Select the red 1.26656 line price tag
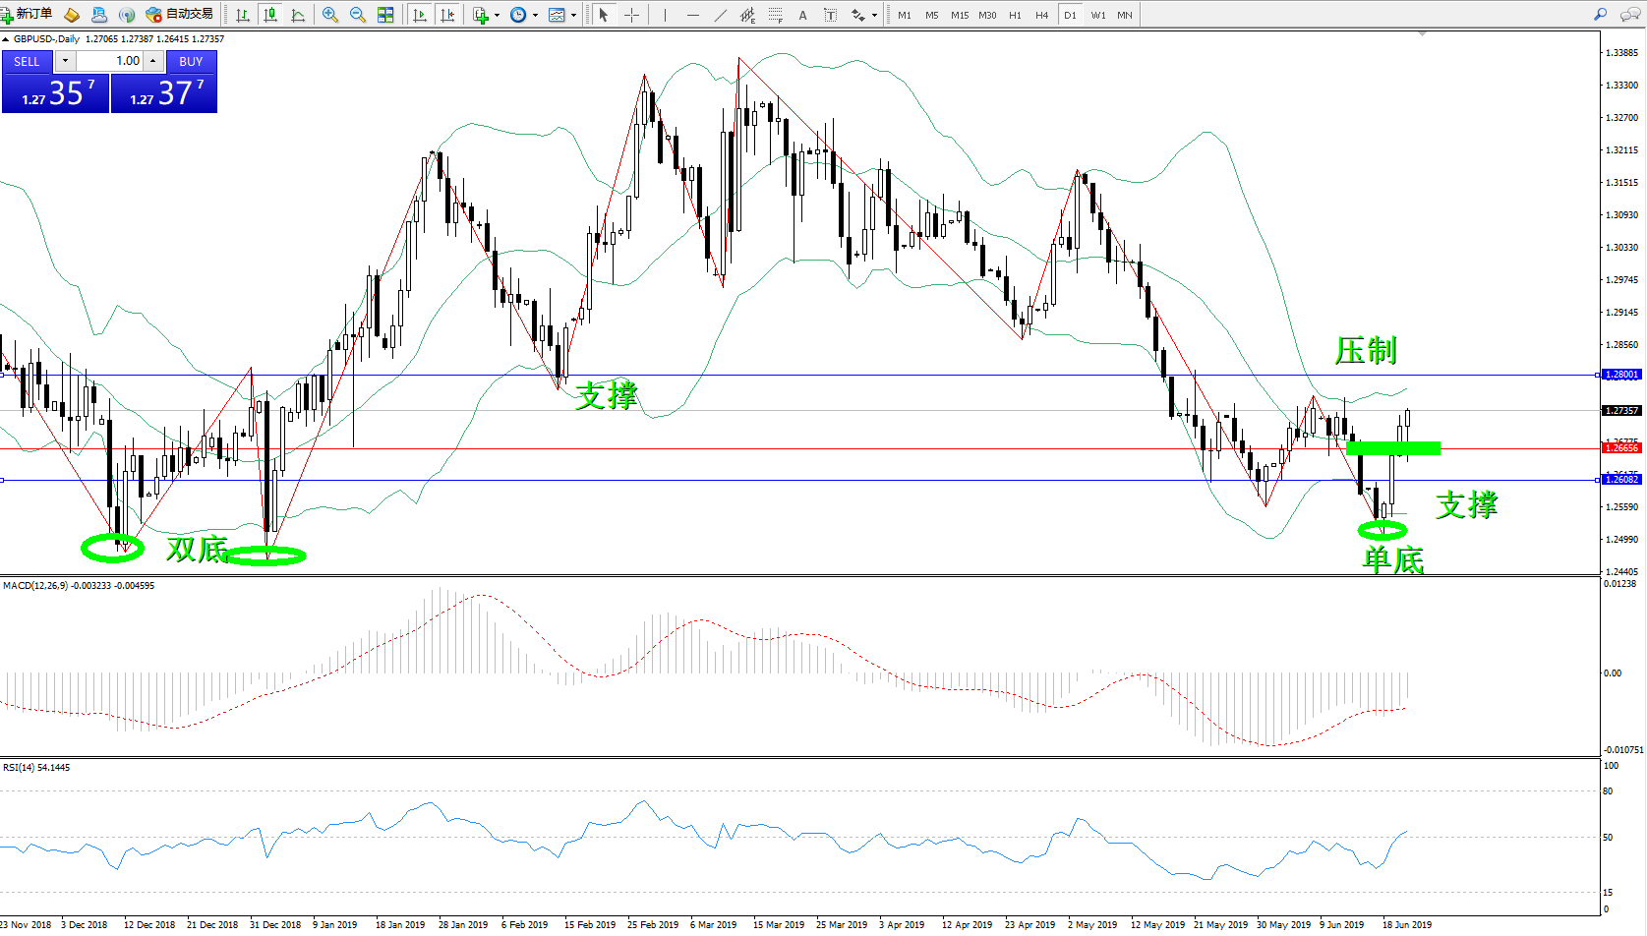Image resolution: width=1647 pixels, height=936 pixels. point(1621,448)
